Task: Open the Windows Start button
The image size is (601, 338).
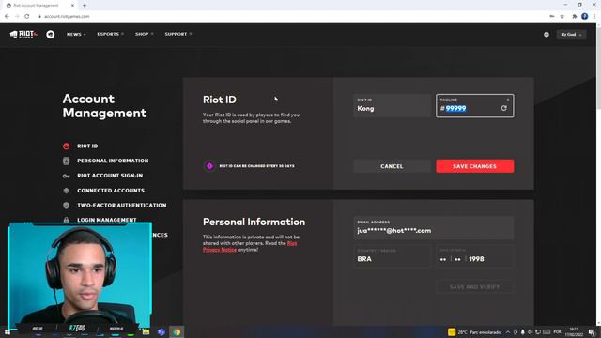Action: pyautogui.click(x=8, y=332)
